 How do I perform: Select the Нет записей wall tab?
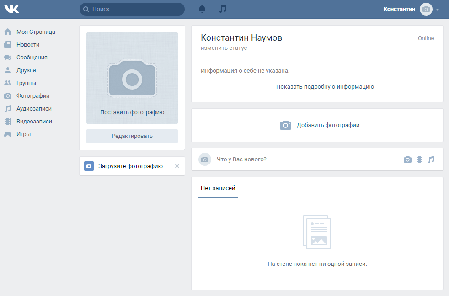218,188
